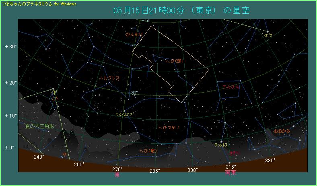Click the おおかみ constellation label

pyautogui.click(x=281, y=131)
